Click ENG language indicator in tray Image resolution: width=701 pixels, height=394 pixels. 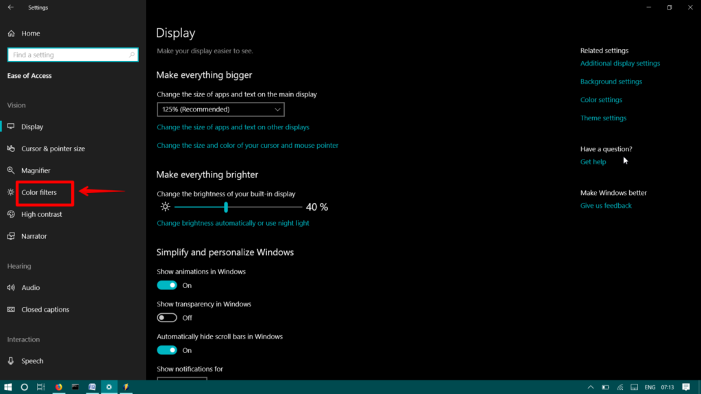click(650, 387)
